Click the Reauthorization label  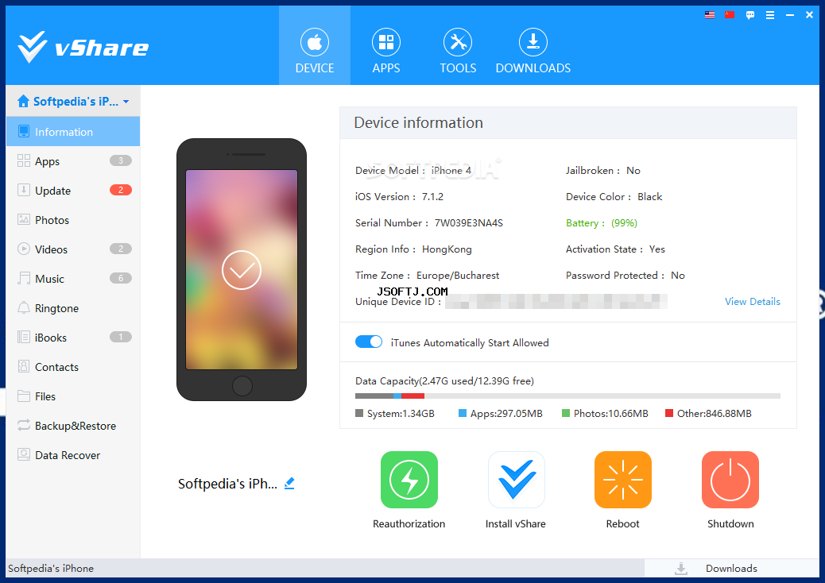click(409, 523)
